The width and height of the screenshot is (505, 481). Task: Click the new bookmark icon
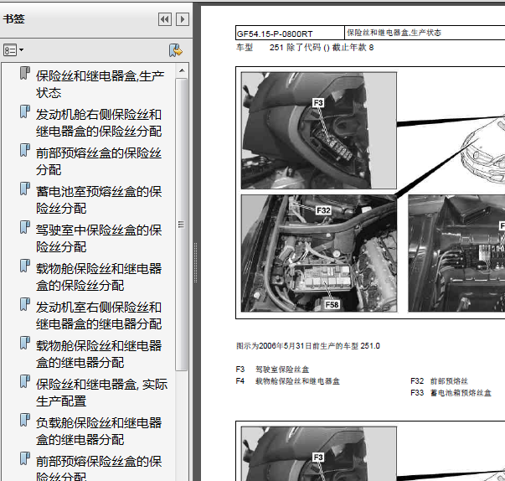(176, 50)
